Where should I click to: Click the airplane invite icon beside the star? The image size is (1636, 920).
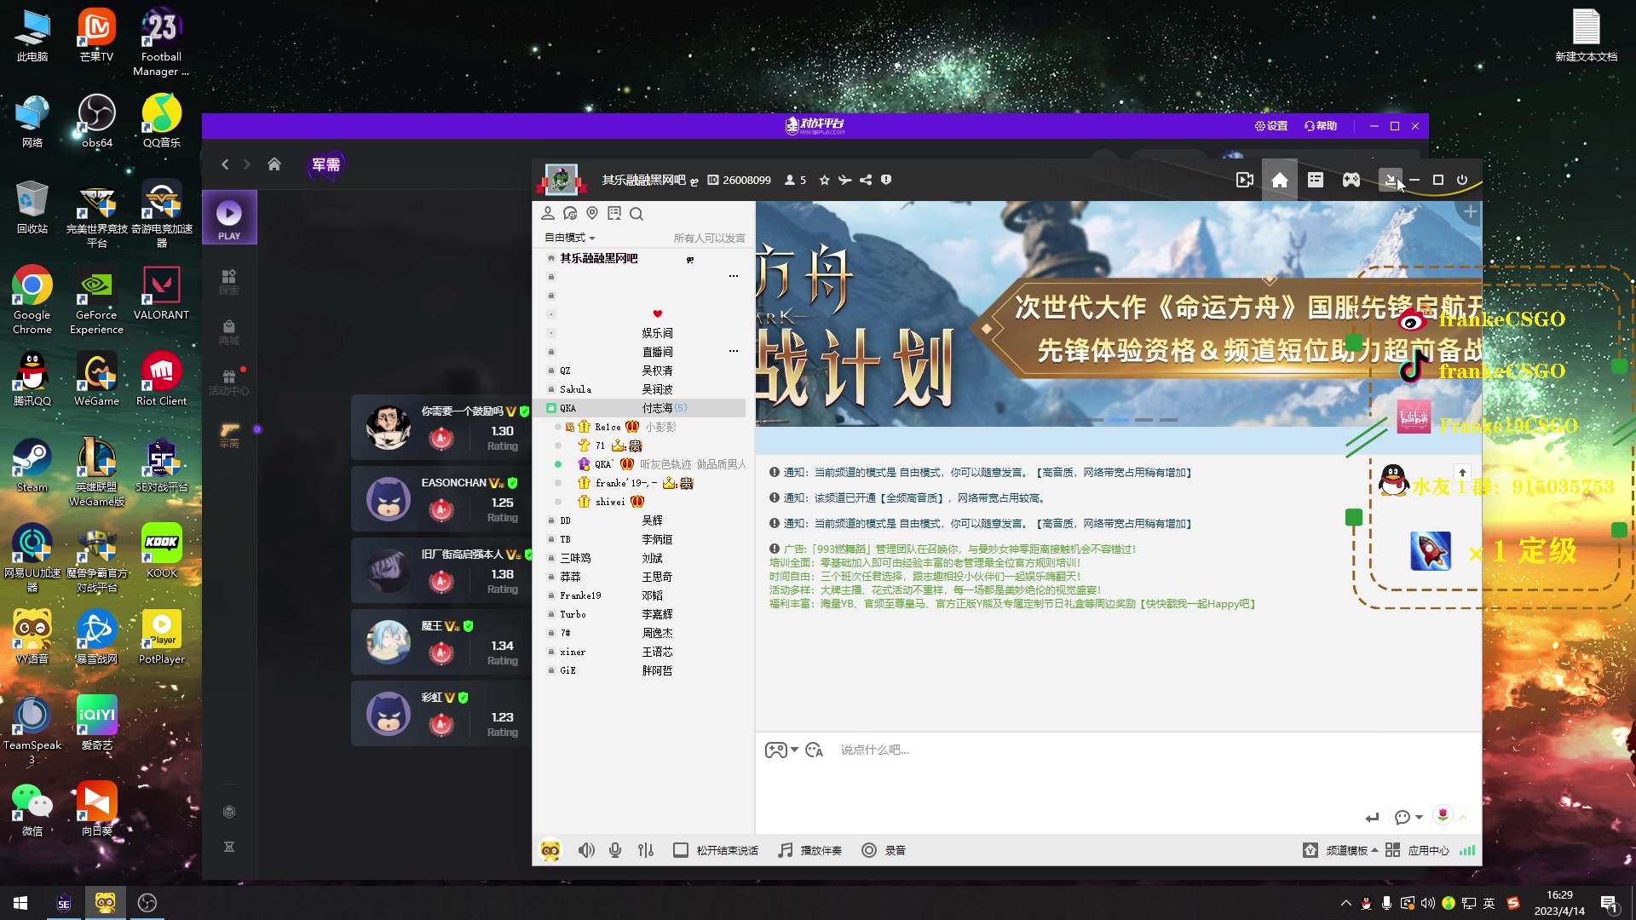point(844,180)
